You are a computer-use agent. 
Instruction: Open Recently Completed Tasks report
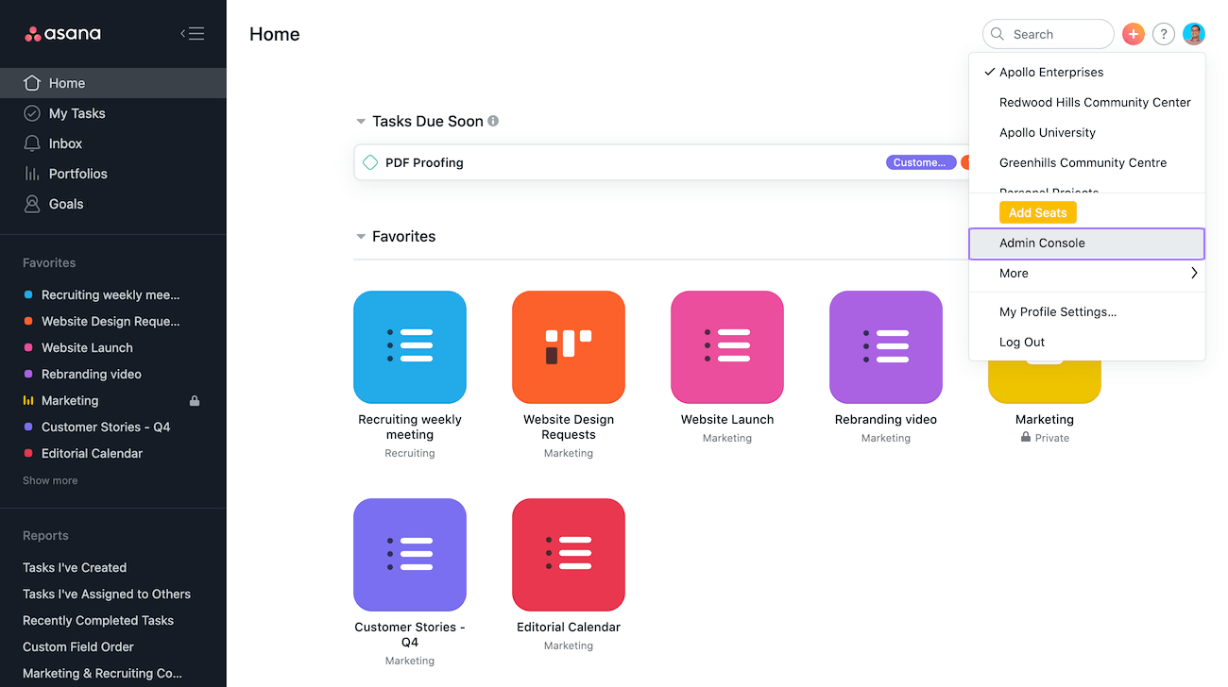[98, 620]
